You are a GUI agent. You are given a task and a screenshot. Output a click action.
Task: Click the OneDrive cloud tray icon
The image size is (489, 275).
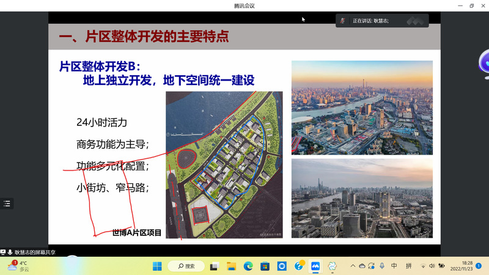[x=362, y=266]
